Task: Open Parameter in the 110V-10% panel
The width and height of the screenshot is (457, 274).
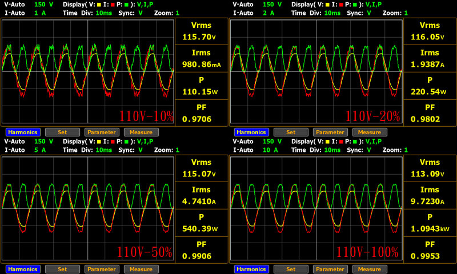Action: (102, 132)
